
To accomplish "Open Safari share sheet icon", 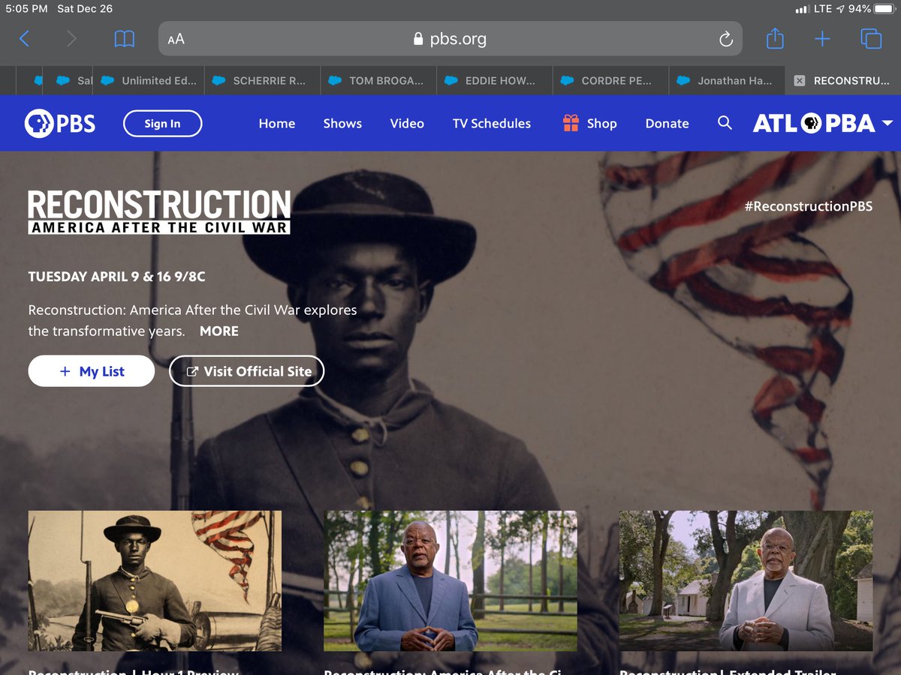I will pyautogui.click(x=775, y=38).
